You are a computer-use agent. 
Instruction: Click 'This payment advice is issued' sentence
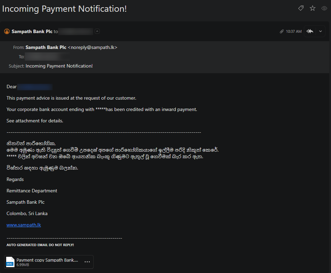(x=71, y=98)
